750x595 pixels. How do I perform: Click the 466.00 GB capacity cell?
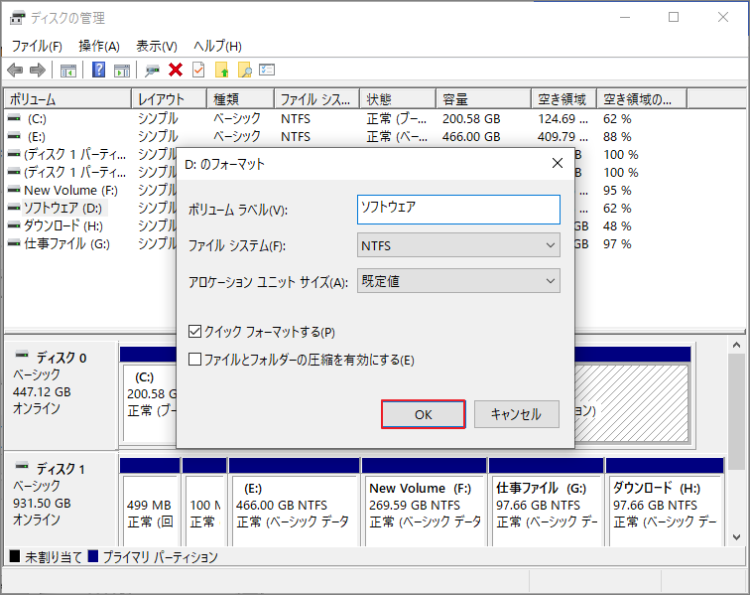click(x=471, y=136)
